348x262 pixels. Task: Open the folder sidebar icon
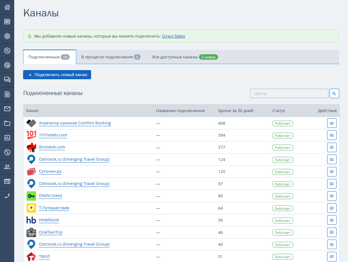7,123
